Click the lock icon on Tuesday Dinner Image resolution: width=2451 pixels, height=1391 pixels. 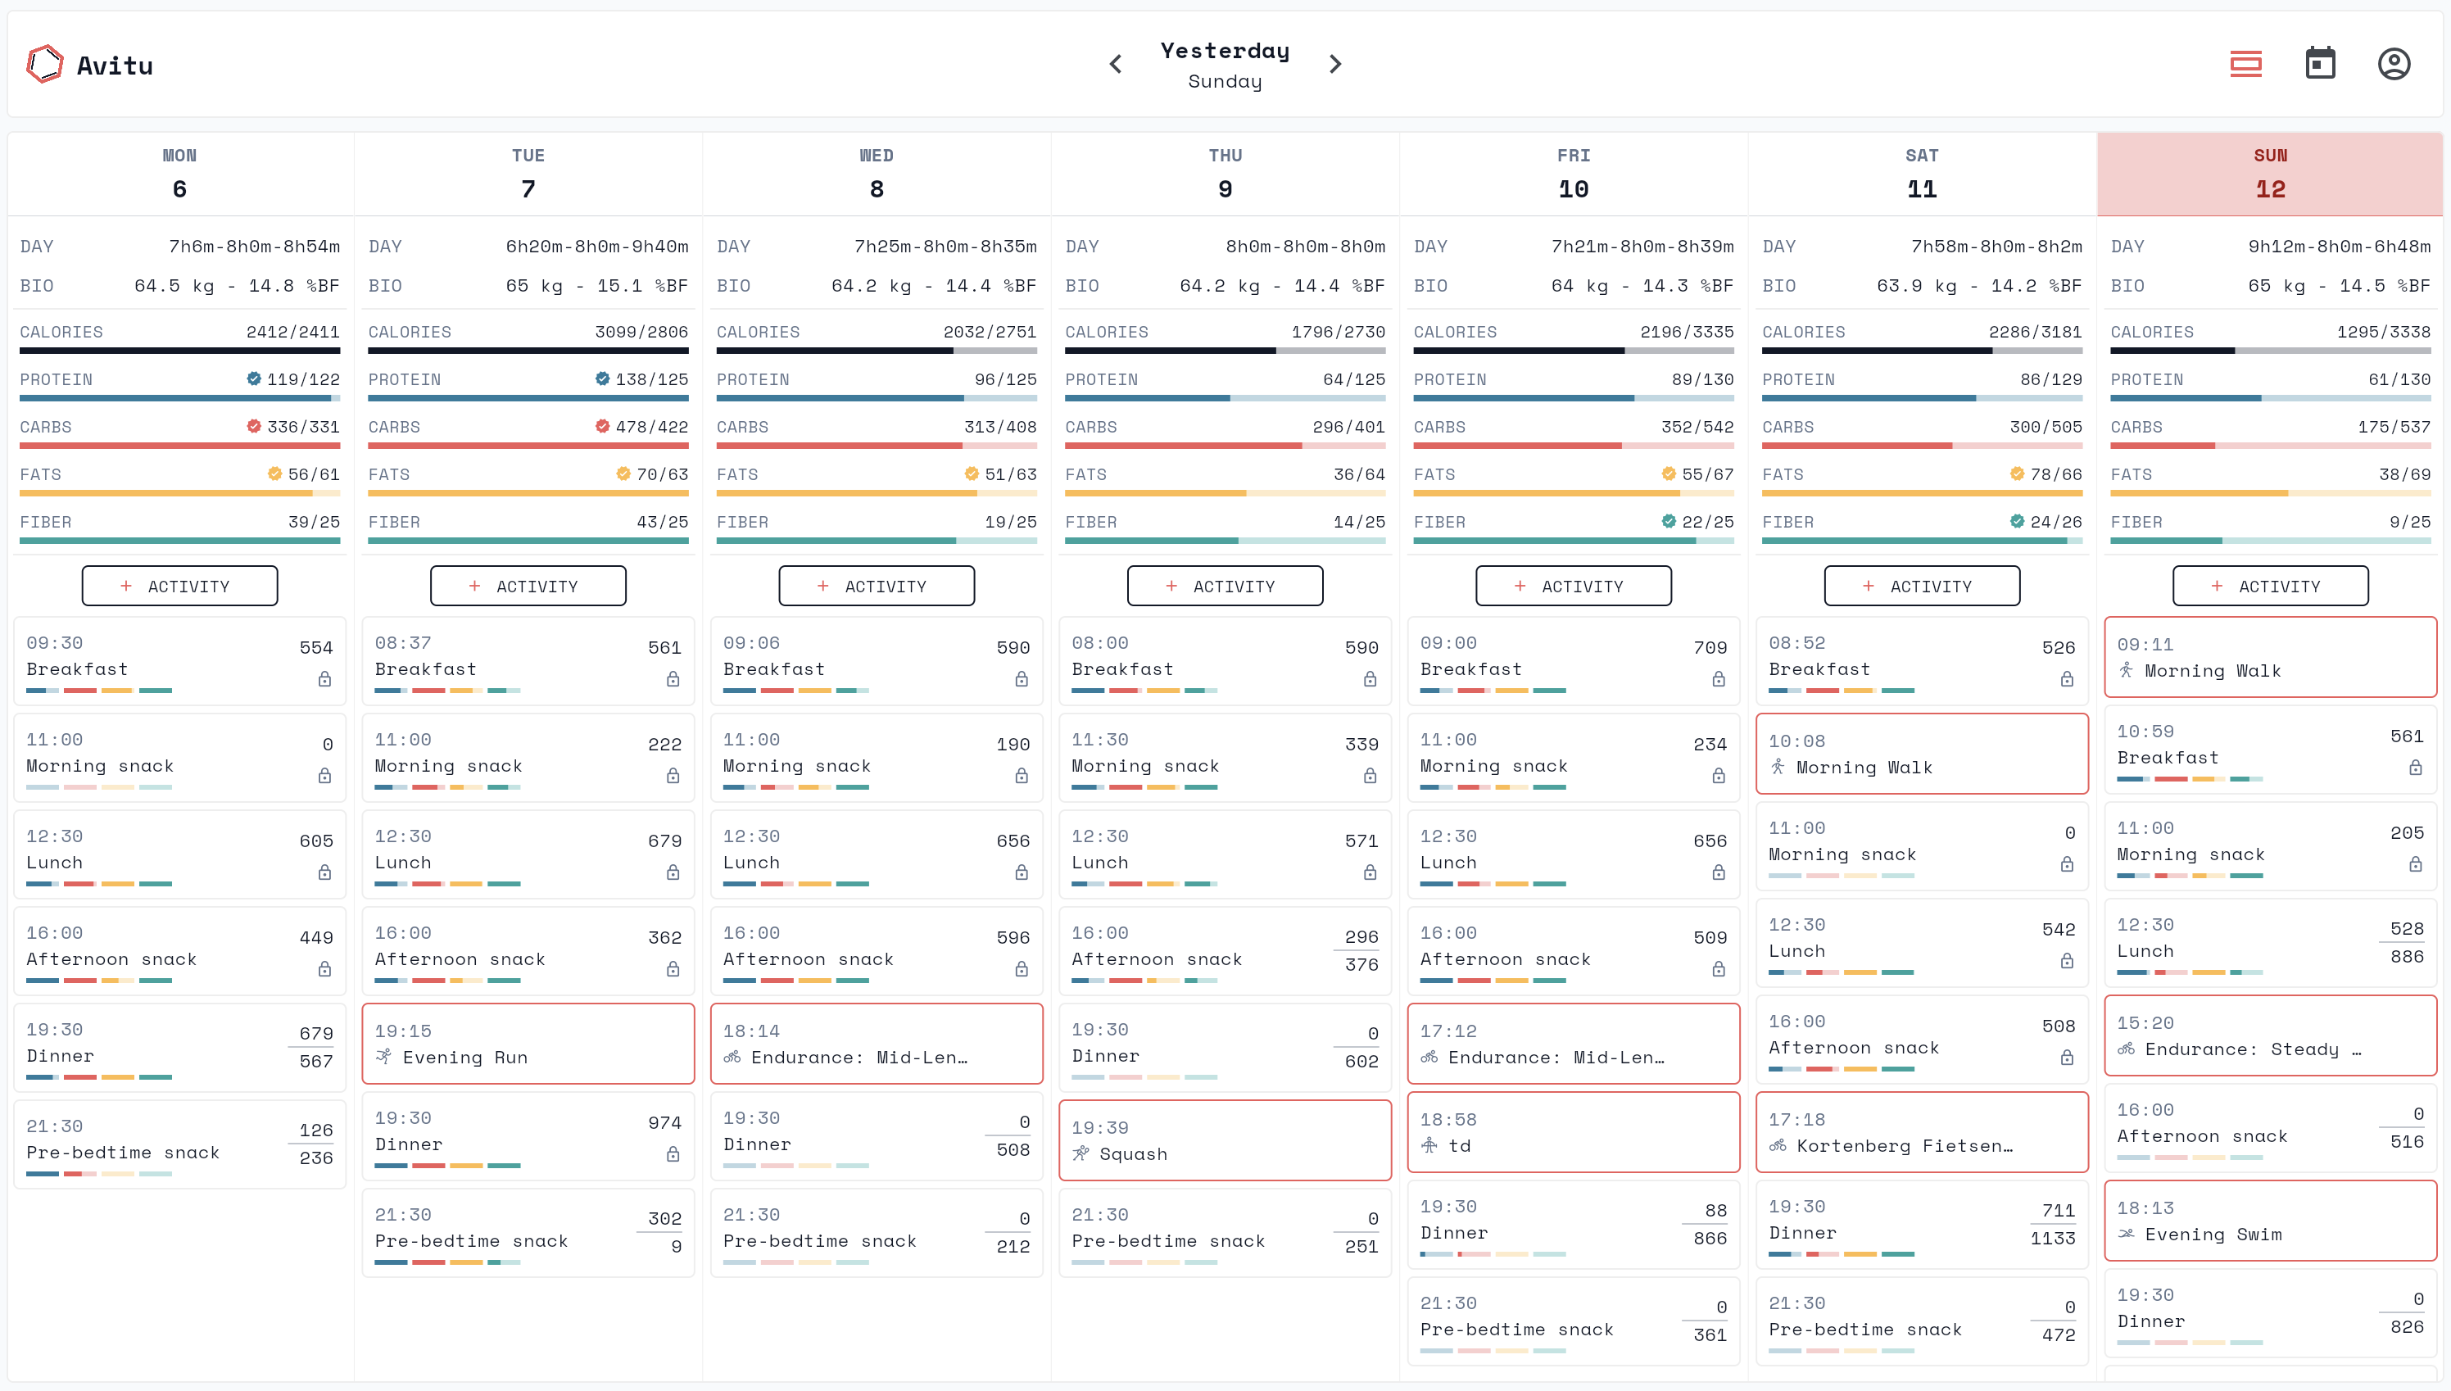point(673,1154)
